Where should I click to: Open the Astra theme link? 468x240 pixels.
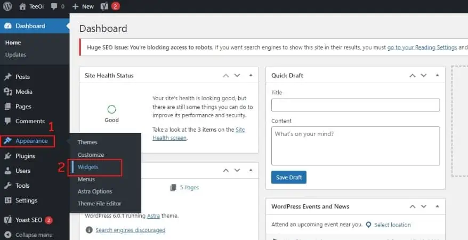coord(154,215)
